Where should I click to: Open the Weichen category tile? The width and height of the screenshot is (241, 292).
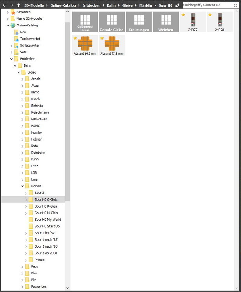[x=166, y=22]
